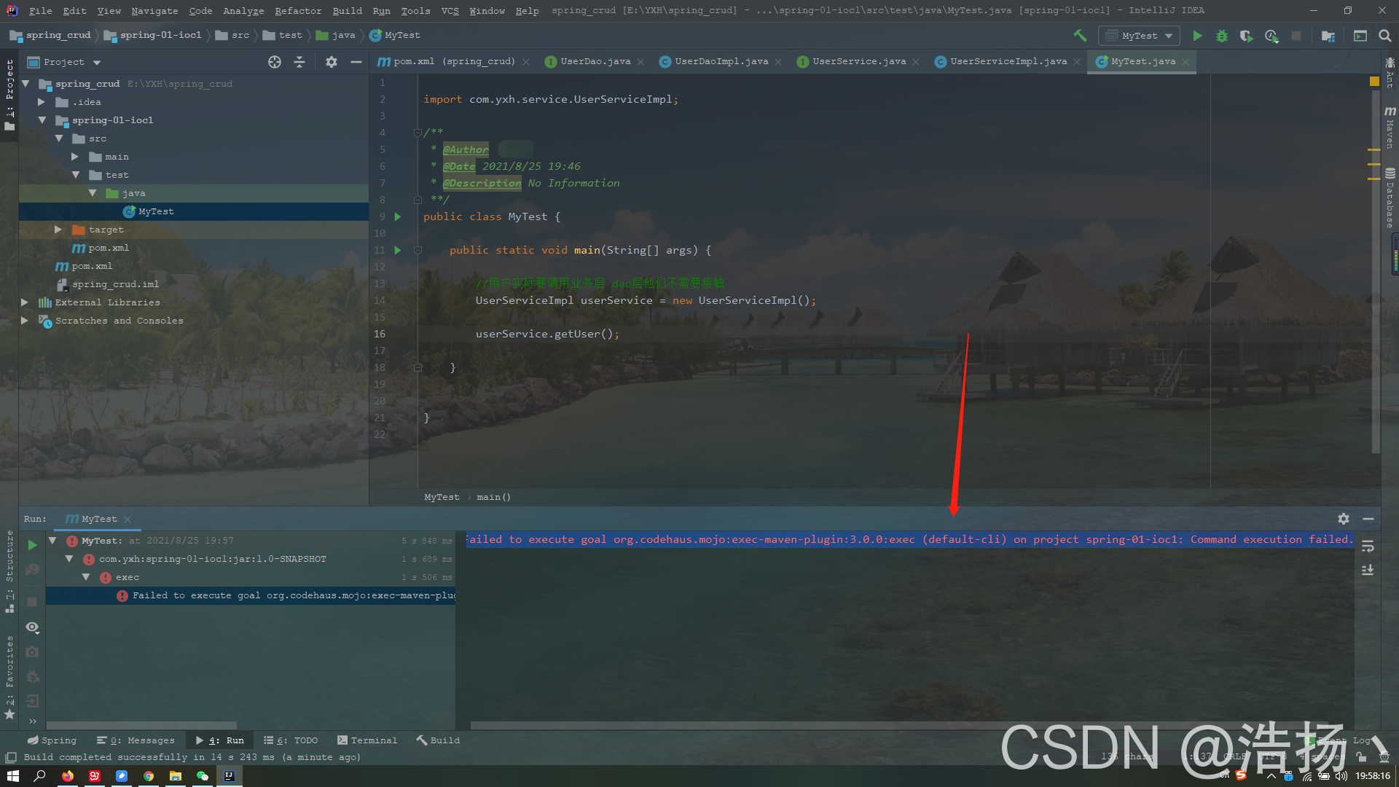Expand External Libraries node
This screenshot has width=1399, height=787.
(25, 302)
